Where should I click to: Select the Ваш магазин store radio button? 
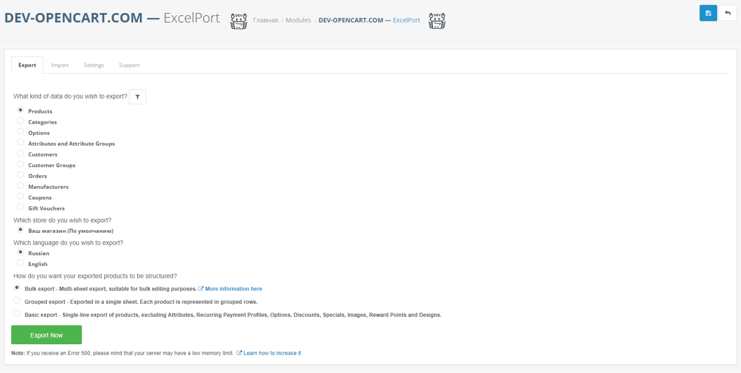[20, 230]
